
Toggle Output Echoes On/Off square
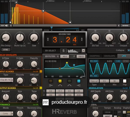click(x=41, y=88)
